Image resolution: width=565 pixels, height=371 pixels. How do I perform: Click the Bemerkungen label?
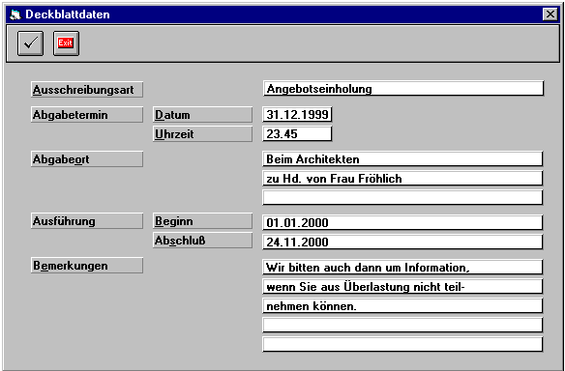(x=87, y=265)
